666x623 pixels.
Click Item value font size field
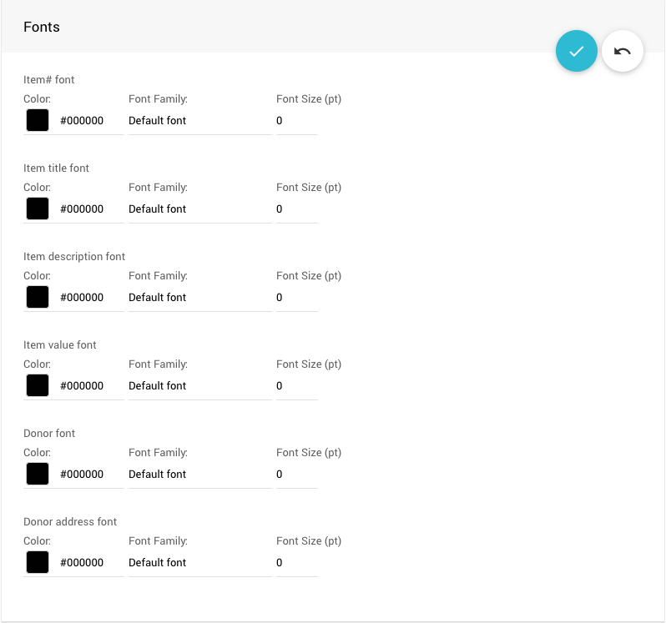coord(296,386)
